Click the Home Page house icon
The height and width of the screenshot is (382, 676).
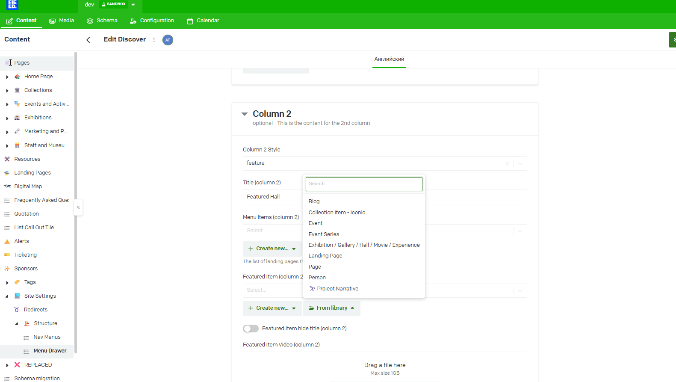click(x=17, y=77)
